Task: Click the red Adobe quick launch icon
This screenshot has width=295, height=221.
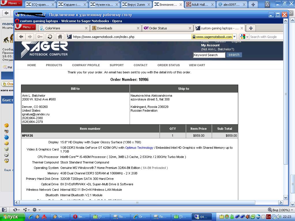Action: tap(44, 217)
